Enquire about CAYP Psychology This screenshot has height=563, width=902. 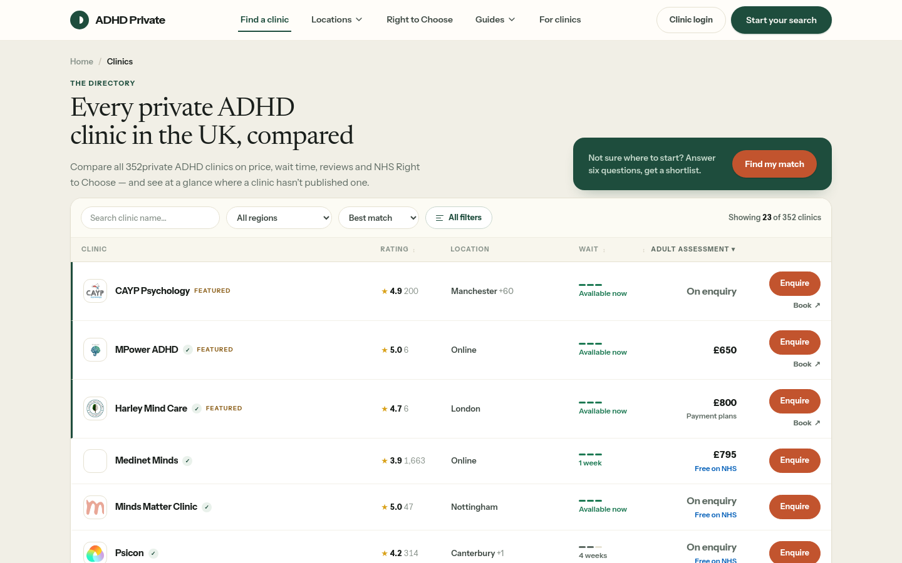click(x=795, y=283)
